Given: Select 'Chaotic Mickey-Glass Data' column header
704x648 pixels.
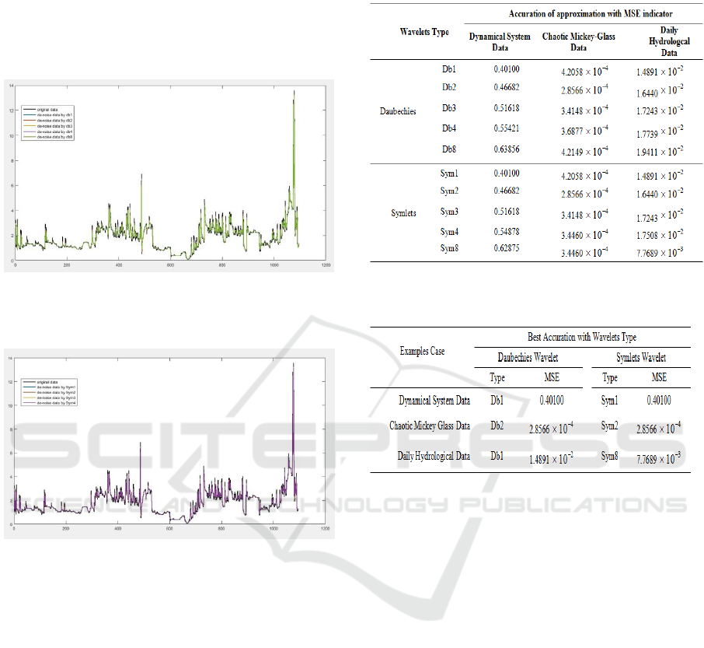Looking at the screenshot, I should click(578, 42).
